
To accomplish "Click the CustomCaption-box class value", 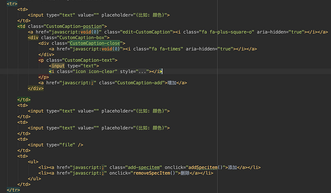I will 82,38.
